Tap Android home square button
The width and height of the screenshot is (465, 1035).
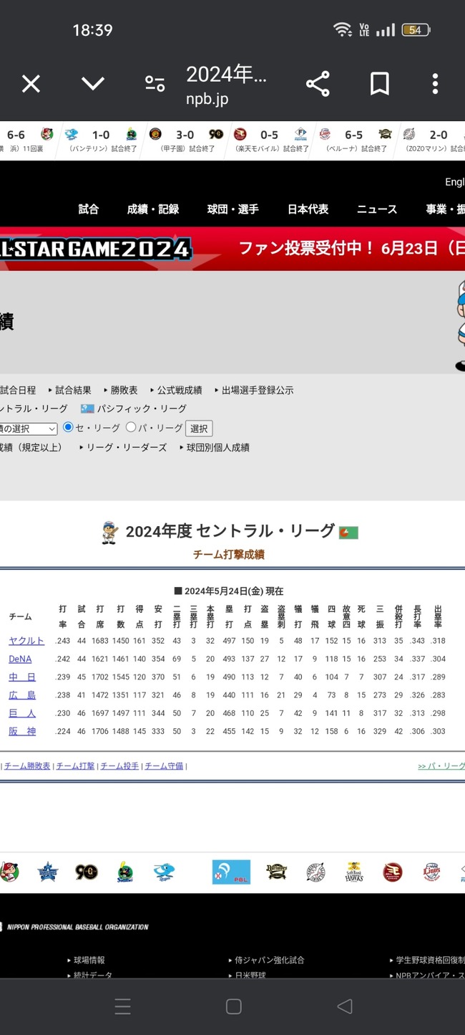point(233,1006)
